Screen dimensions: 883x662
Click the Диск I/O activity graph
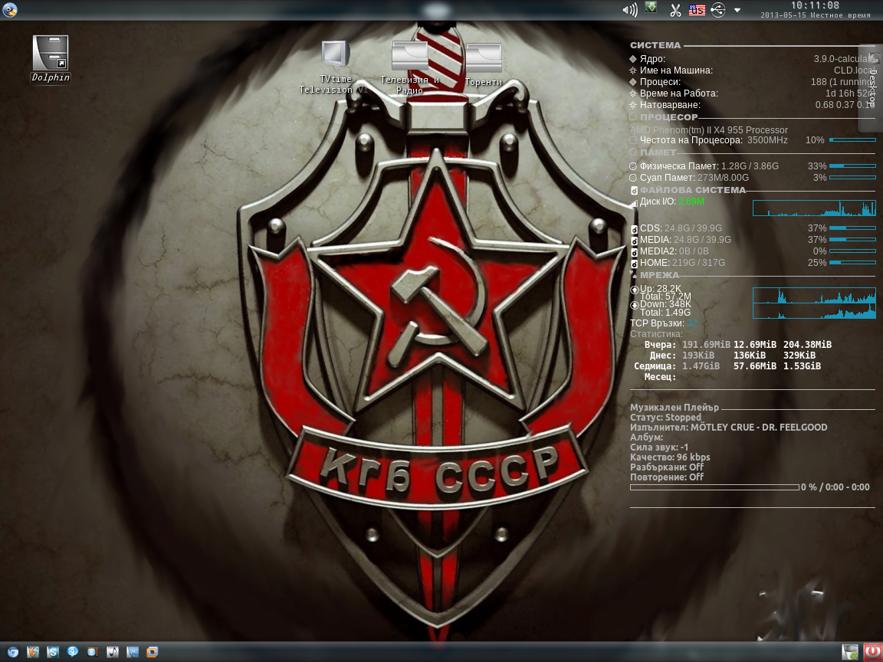coord(814,208)
